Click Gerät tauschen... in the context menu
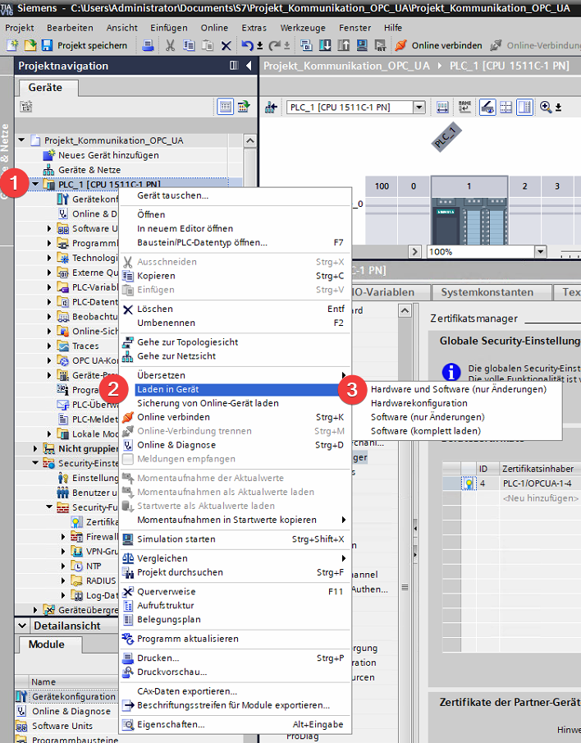The width and height of the screenshot is (581, 743). click(235, 195)
